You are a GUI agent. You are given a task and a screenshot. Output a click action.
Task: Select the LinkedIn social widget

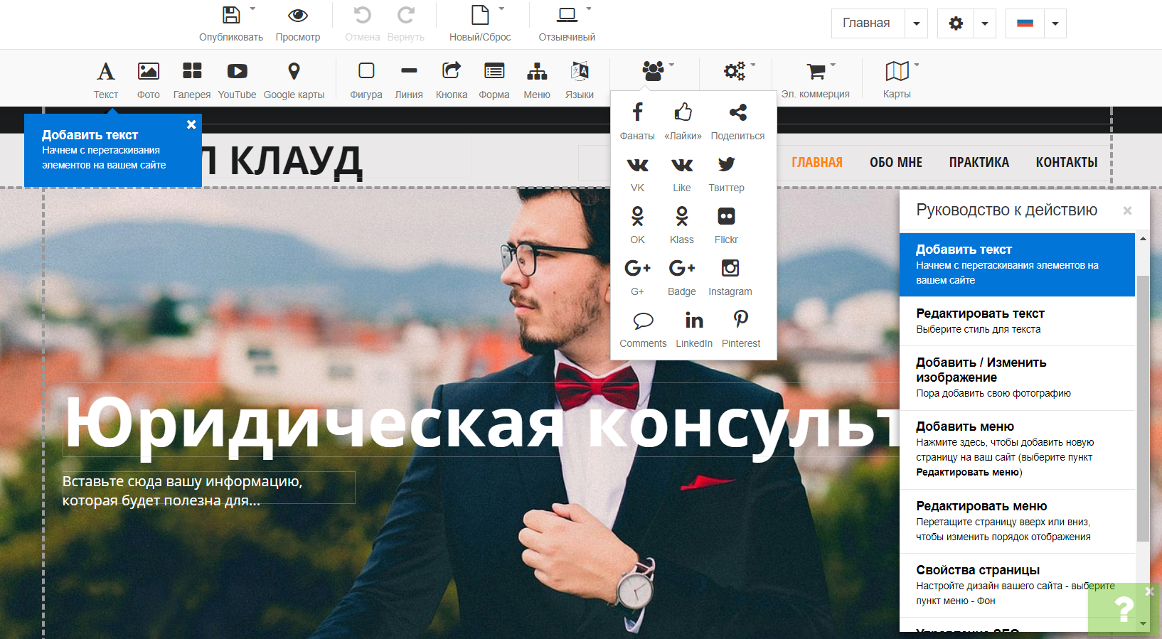(693, 328)
